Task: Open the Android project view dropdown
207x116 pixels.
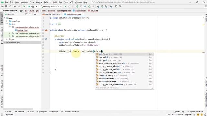Action: click(x=11, y=14)
